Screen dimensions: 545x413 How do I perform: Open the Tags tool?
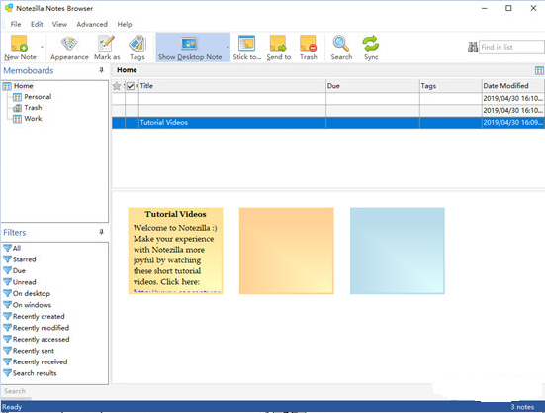click(x=137, y=48)
